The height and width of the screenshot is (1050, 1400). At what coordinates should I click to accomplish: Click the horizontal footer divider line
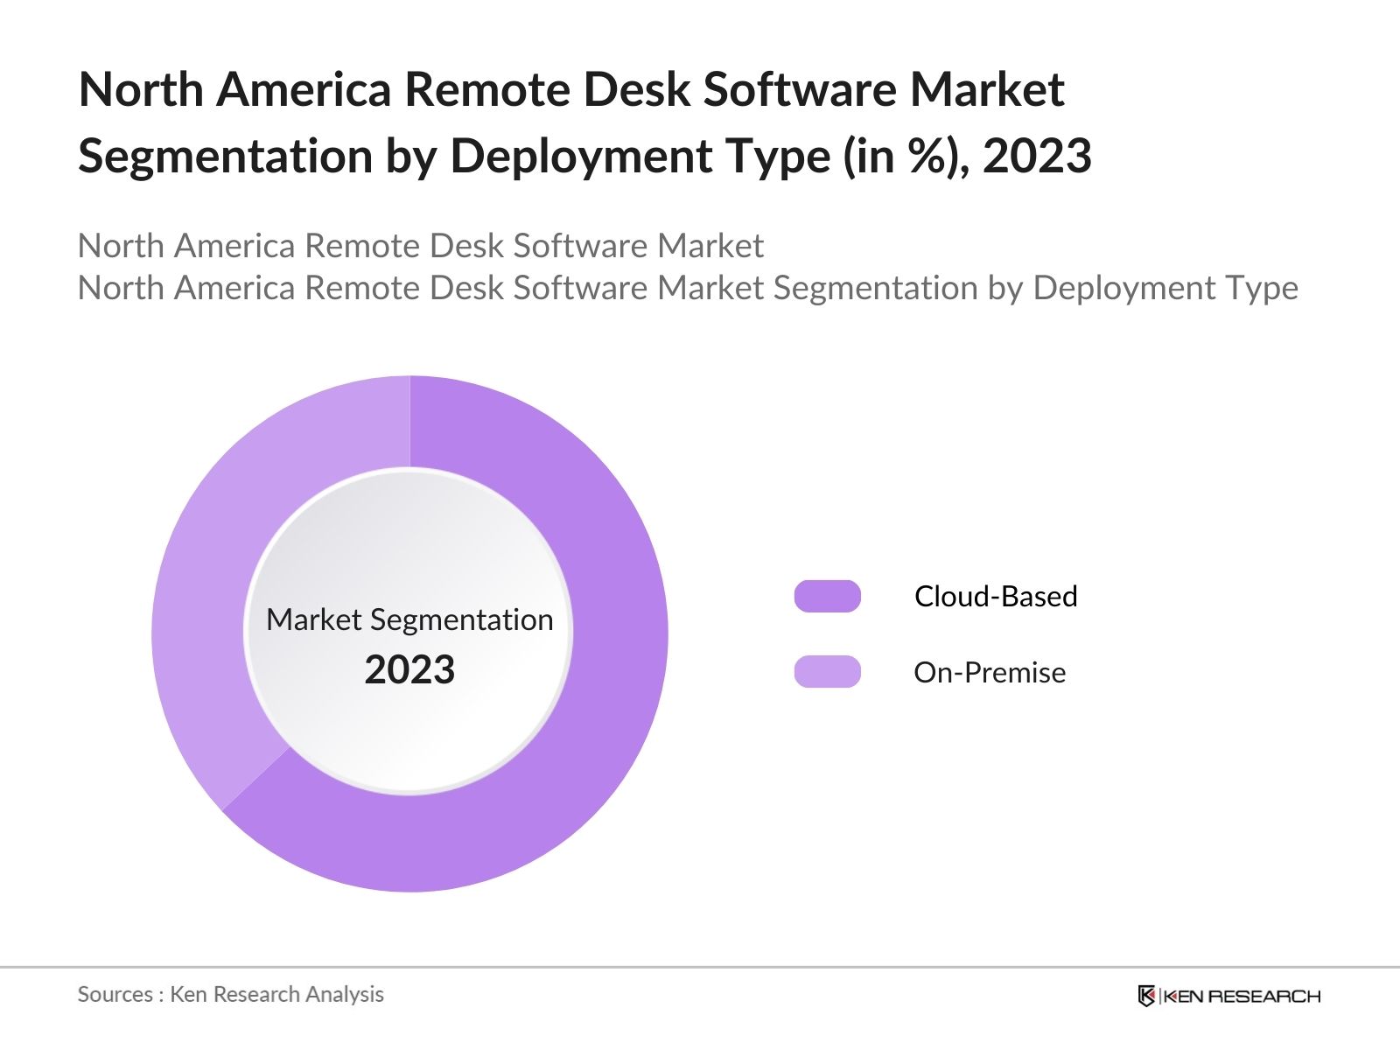(x=700, y=967)
